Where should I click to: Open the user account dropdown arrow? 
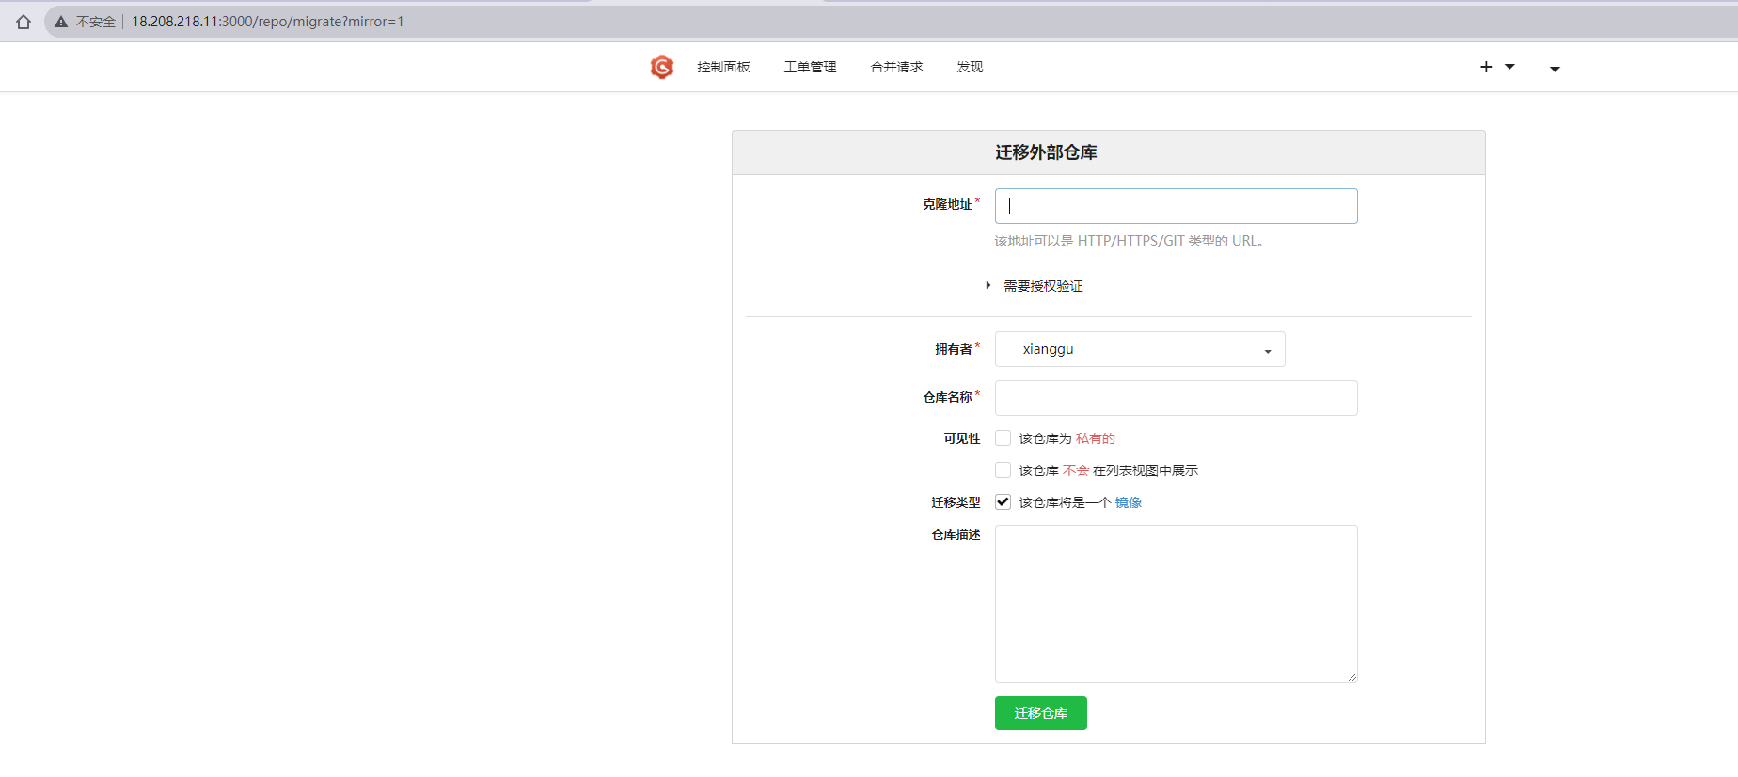coord(1555,69)
